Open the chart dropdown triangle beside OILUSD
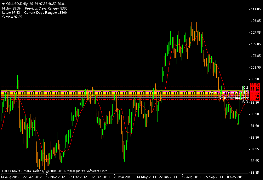 point(4,4)
